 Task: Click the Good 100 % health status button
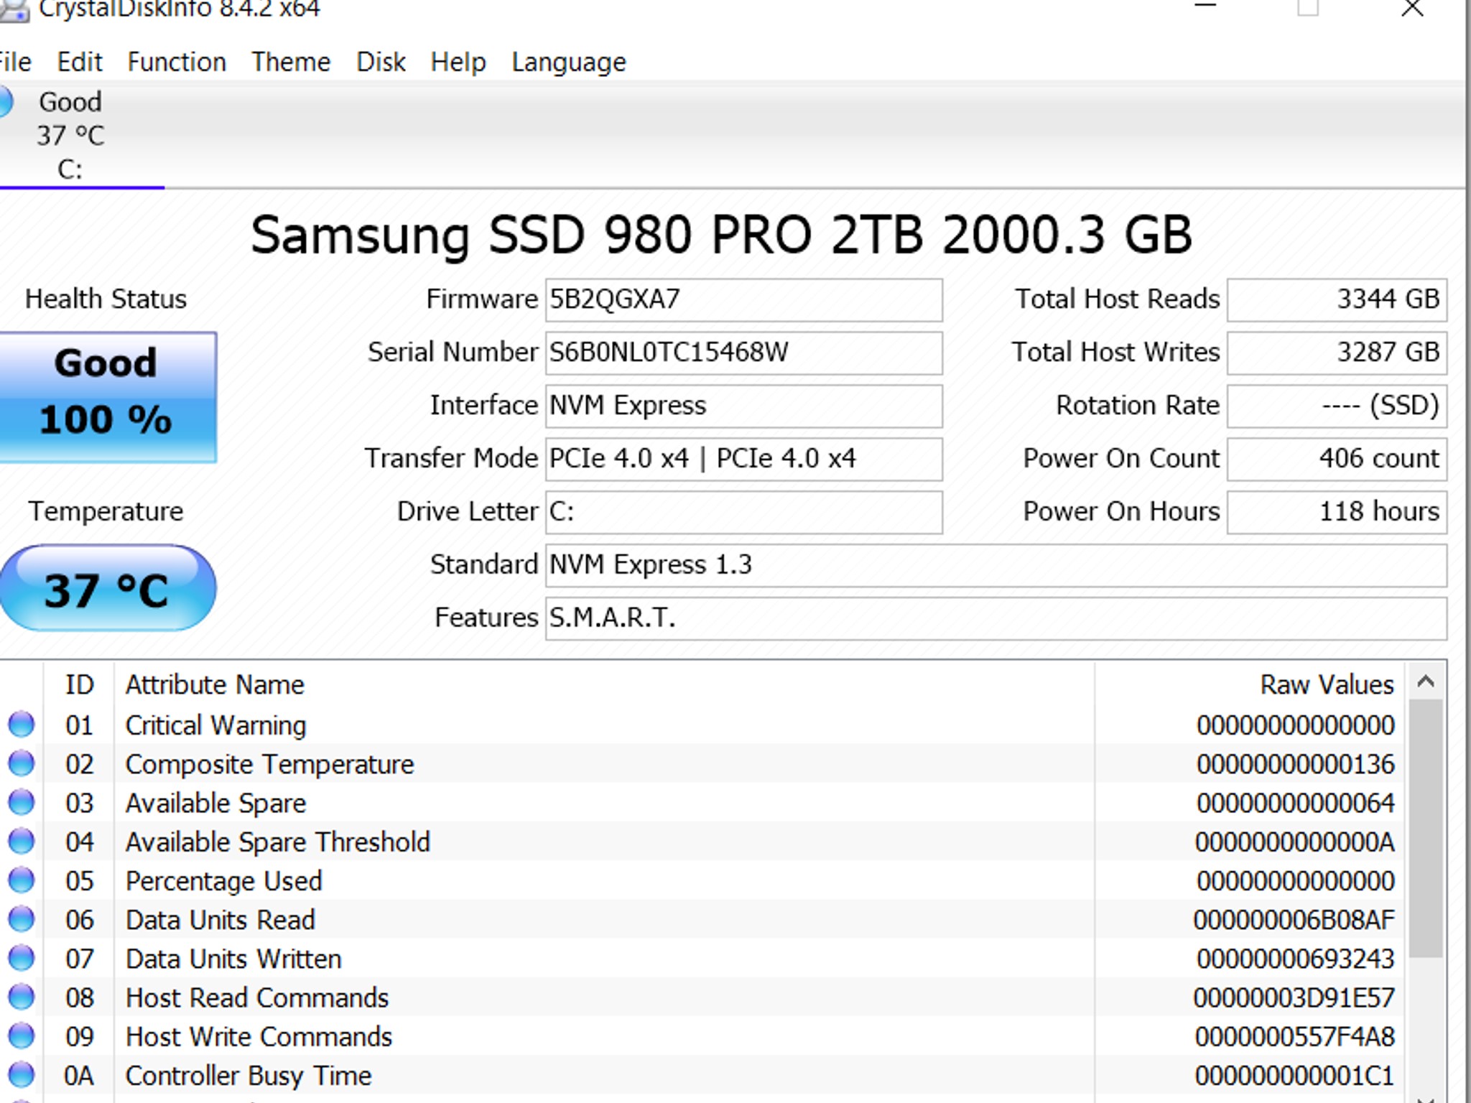click(107, 396)
